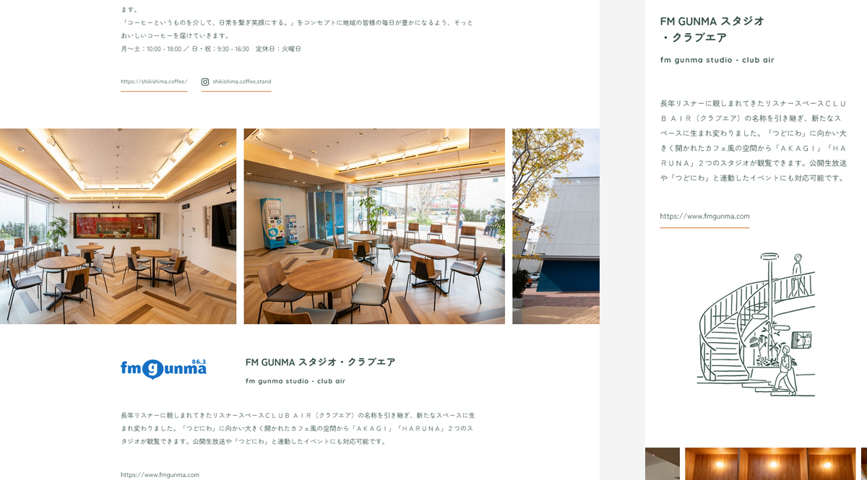View the partially visible building exterior photo
867x480 pixels.
556,226
